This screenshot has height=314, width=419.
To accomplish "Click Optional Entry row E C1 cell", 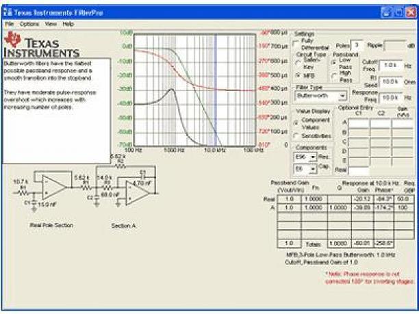I will [x=359, y=161].
